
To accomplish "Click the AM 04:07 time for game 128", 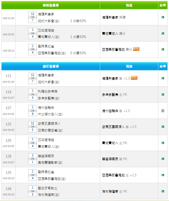I will click(8, 162).
